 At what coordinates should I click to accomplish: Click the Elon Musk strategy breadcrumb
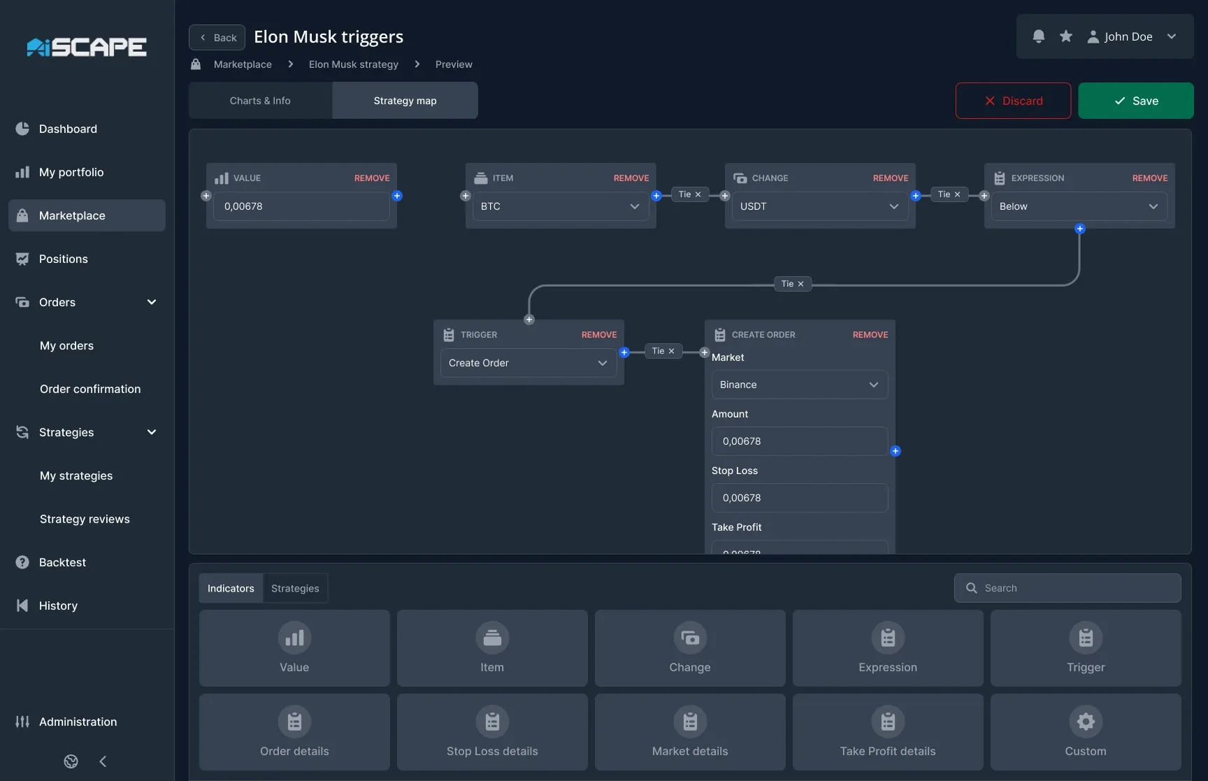coord(354,64)
